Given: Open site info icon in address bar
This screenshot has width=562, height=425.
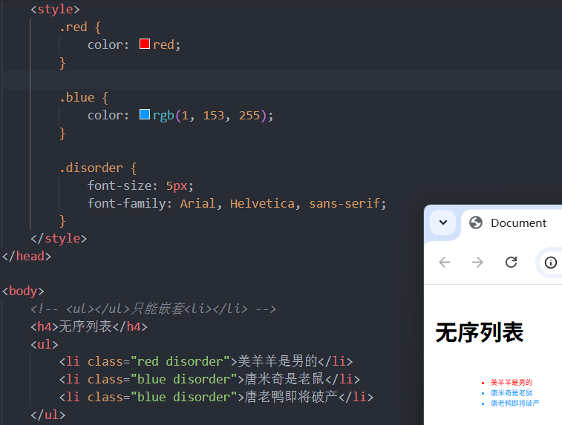Looking at the screenshot, I should click(551, 263).
